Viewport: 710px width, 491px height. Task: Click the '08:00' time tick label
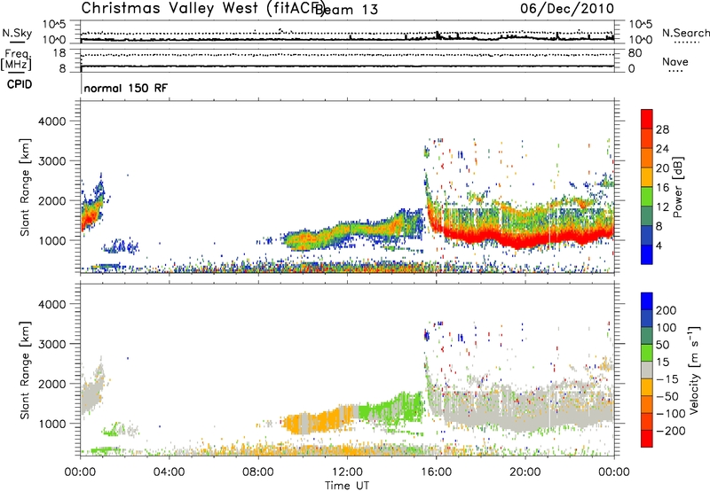(x=257, y=472)
